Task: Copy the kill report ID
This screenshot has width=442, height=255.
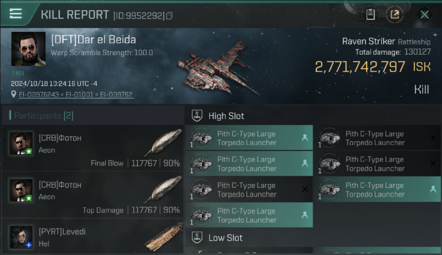Action: 169,16
